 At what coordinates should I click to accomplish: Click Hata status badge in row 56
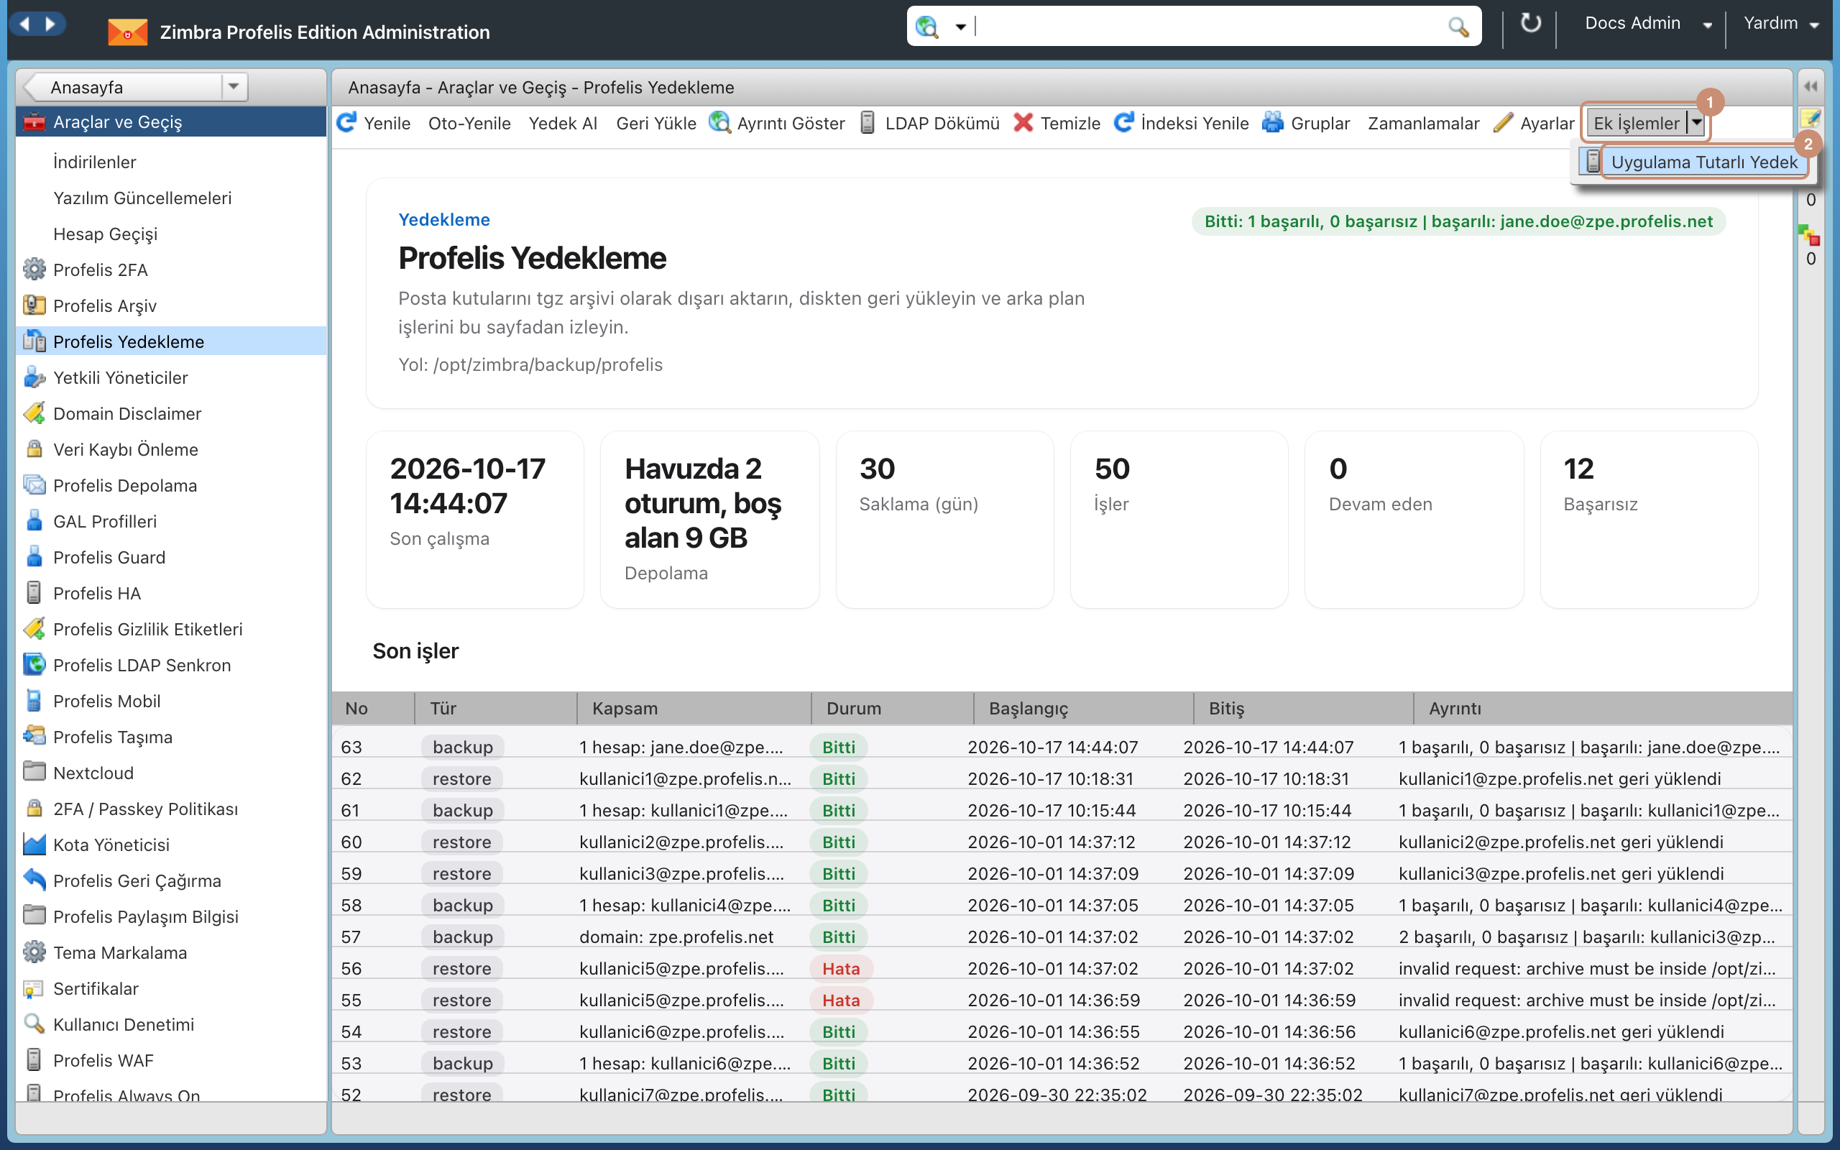[840, 968]
